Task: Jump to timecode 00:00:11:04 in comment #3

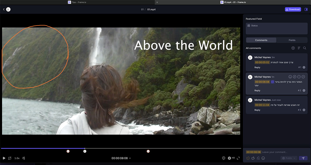Action: (x=262, y=105)
